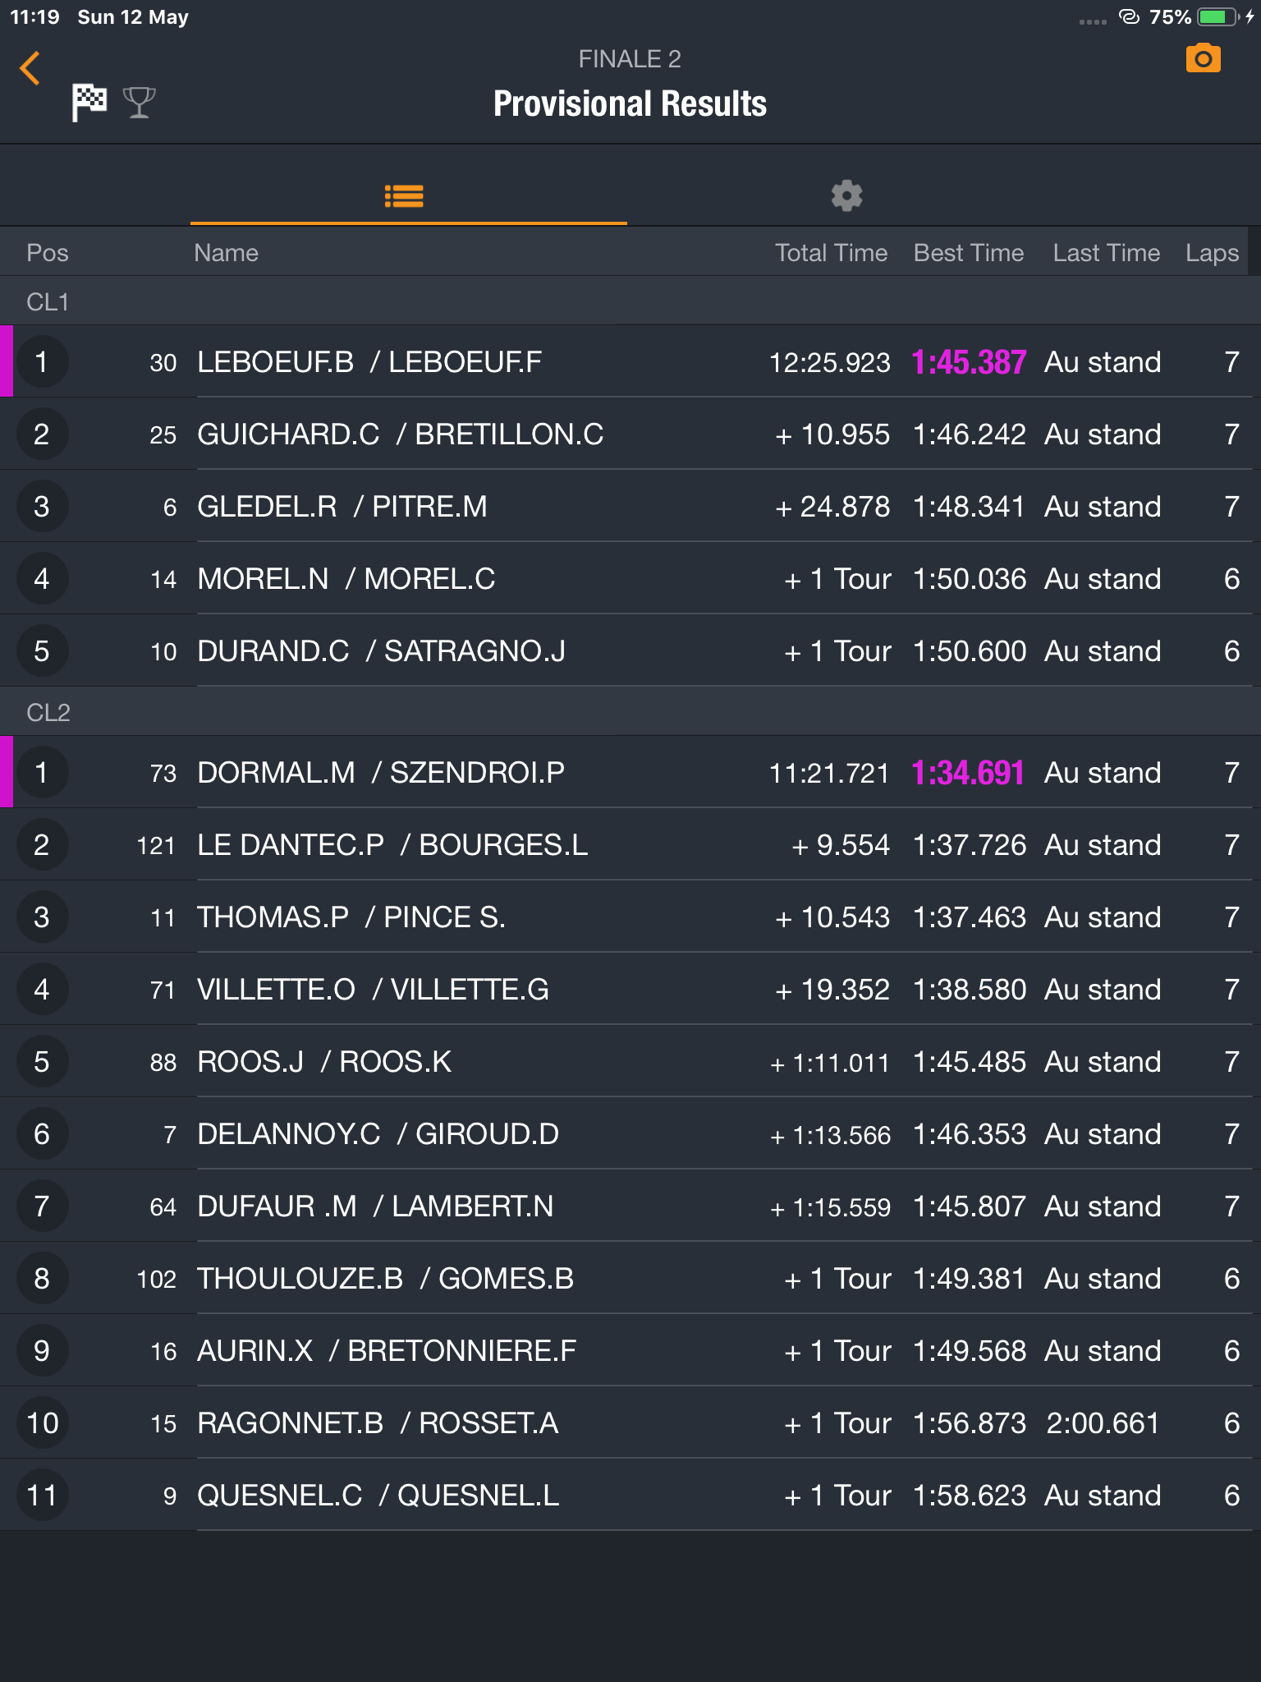The image size is (1261, 1682).
Task: Select the Laps column header
Action: click(x=1212, y=253)
